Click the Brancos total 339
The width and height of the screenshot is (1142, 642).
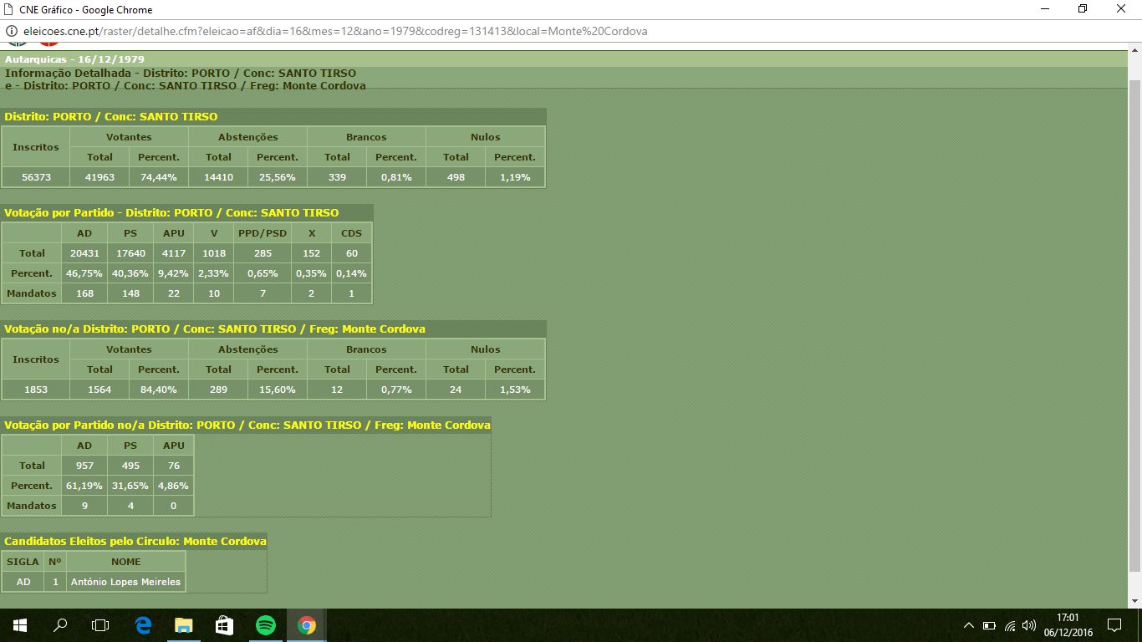click(337, 177)
